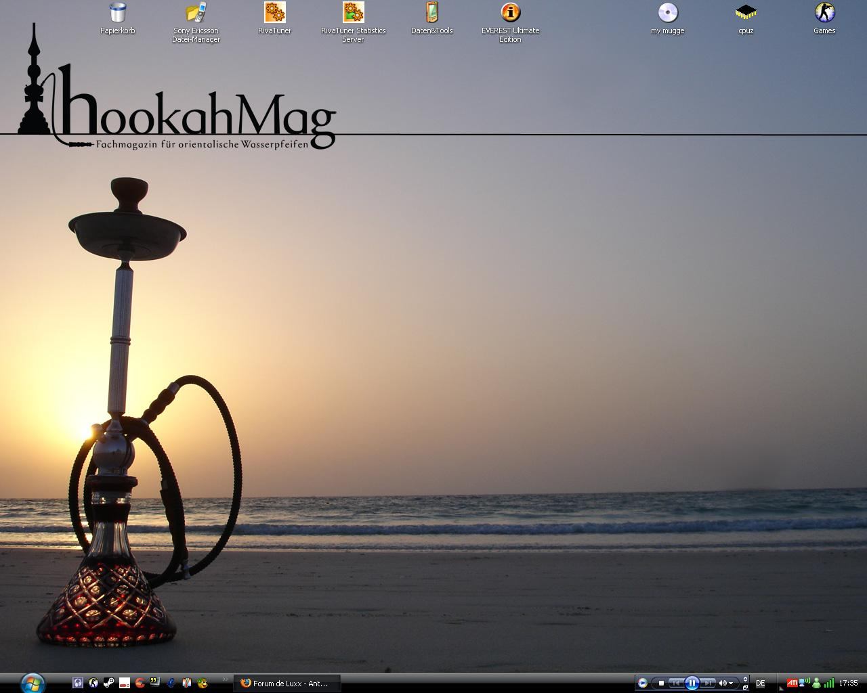The width and height of the screenshot is (867, 693).
Task: Open volume dropdown arrow in media toolbar
Action: 731,684
